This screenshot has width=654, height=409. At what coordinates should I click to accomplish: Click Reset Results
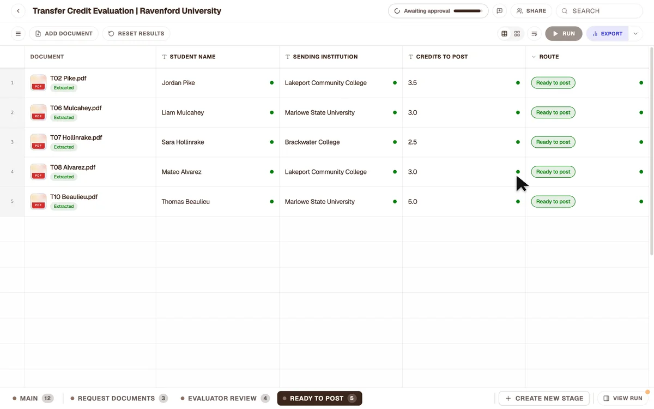(x=136, y=34)
